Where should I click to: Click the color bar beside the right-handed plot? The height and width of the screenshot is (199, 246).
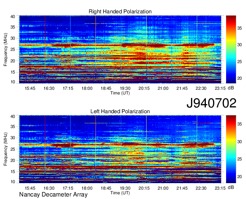coord(231,49)
